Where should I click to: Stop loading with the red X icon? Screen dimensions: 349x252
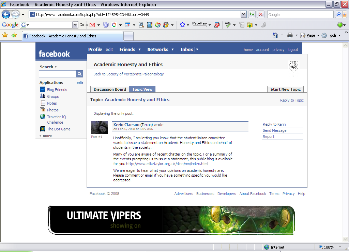(x=261, y=14)
